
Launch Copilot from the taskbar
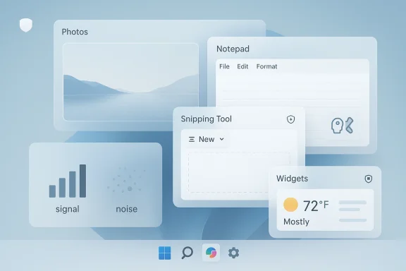211,253
